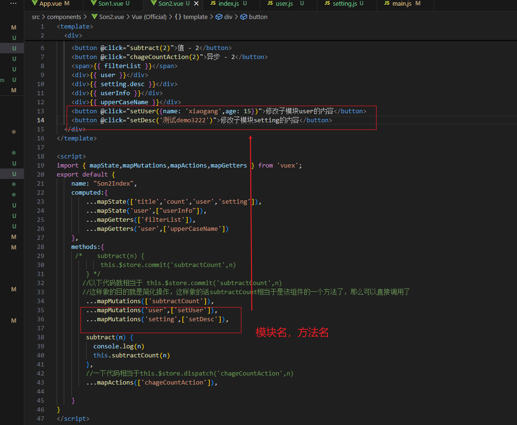
Task: Click the JS icon on index.js tab
Action: (x=213, y=3)
